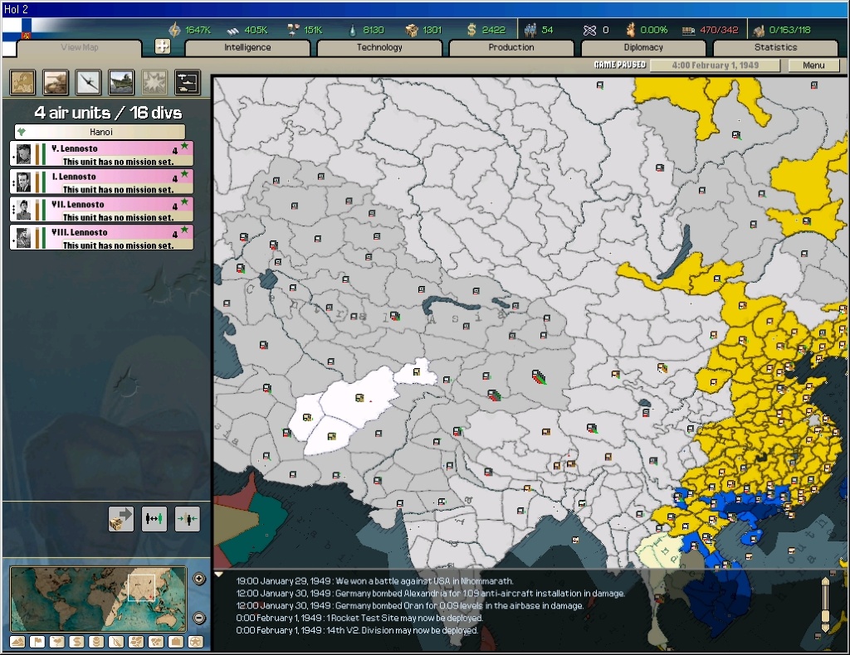Viewport: 850px width, 655px height.
Task: Expand the message log with arrow
Action: [x=218, y=575]
